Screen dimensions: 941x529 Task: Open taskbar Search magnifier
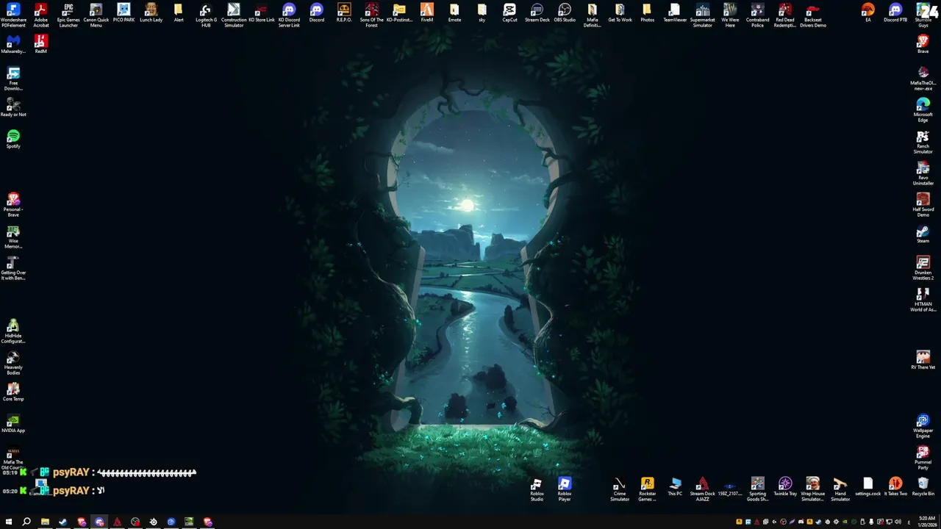[26, 522]
